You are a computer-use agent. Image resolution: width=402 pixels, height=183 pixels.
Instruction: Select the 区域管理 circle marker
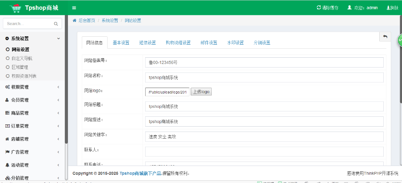(x=8, y=67)
